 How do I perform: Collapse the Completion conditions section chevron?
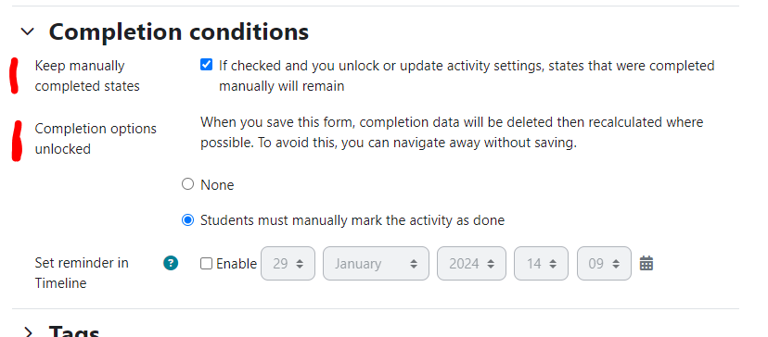[x=28, y=31]
